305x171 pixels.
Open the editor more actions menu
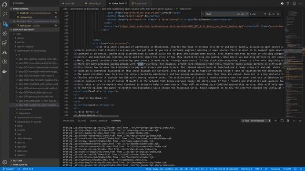(300, 3)
